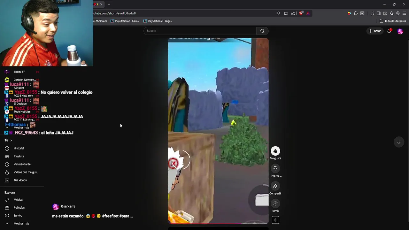This screenshot has height=230, width=409.
Task: Expand Mostrar más under Explorar
Action: coord(22,224)
